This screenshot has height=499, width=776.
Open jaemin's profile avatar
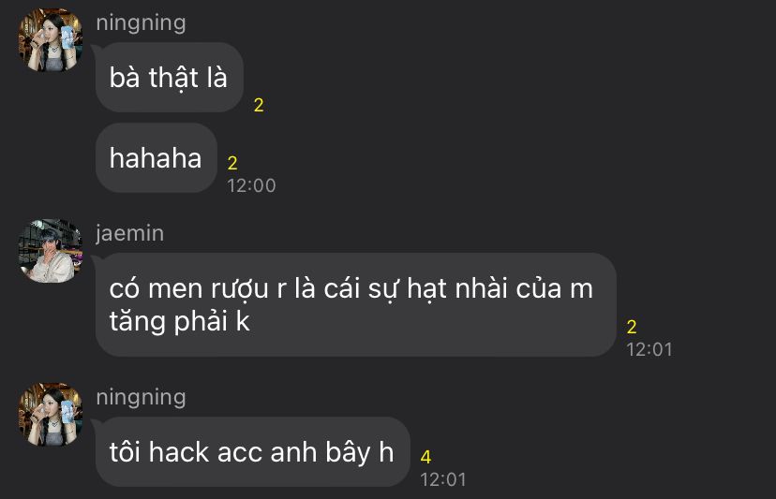tap(51, 251)
